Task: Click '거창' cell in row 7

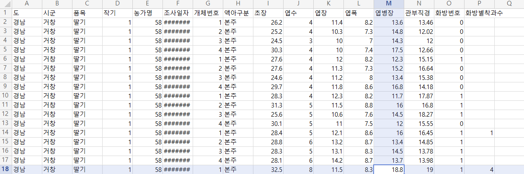Action: 57,68
